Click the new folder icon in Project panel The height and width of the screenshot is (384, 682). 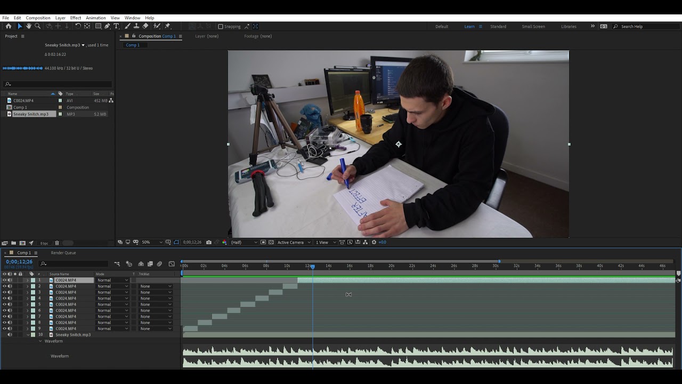(13, 243)
